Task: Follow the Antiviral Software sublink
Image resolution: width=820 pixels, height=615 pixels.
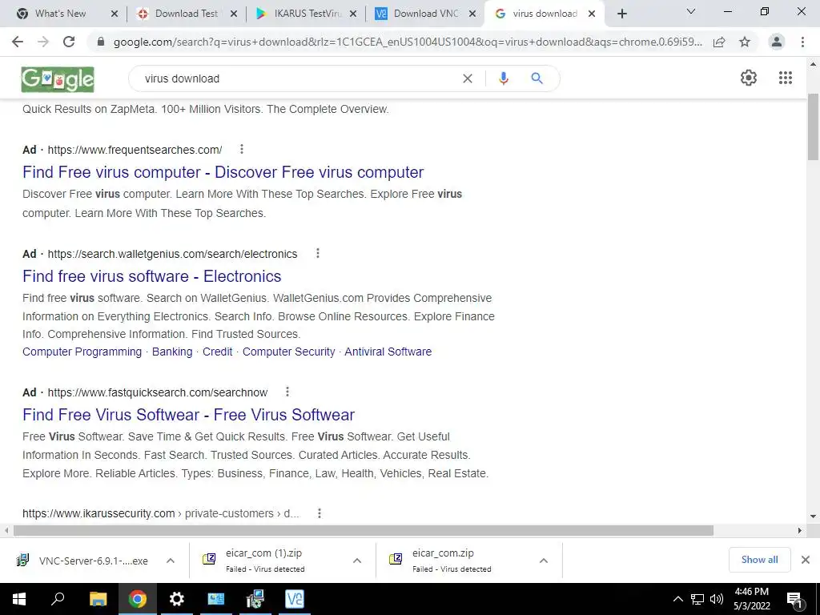Action: point(388,352)
